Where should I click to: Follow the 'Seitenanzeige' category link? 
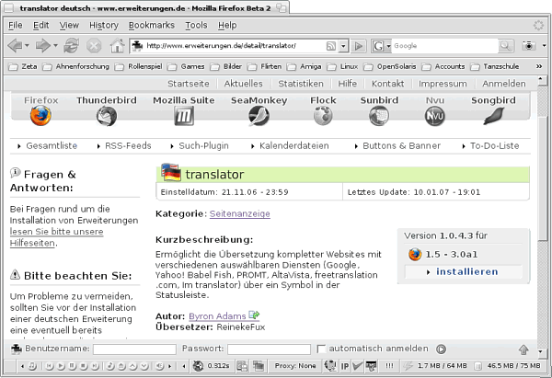pyautogui.click(x=239, y=213)
